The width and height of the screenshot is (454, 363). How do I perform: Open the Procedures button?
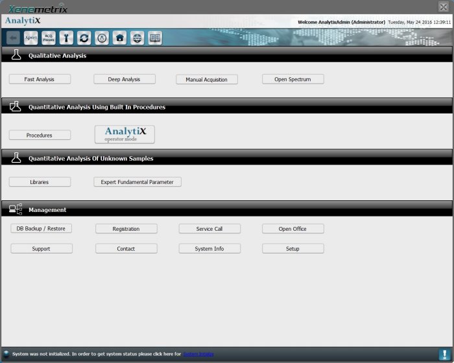[x=40, y=135]
